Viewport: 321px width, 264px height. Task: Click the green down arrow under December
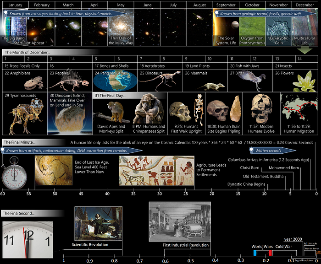point(304,50)
